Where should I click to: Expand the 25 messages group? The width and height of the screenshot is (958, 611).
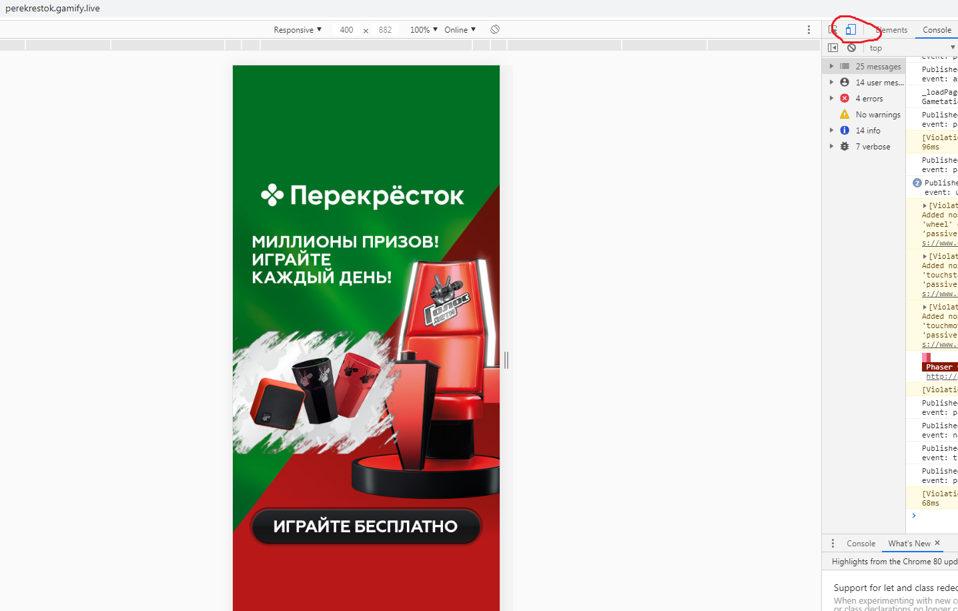(831, 66)
